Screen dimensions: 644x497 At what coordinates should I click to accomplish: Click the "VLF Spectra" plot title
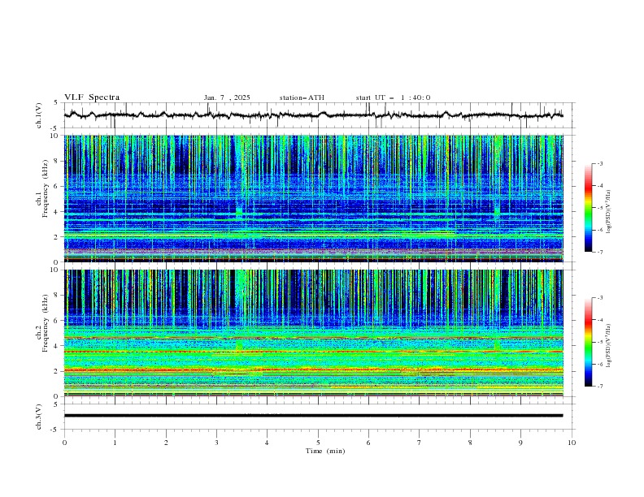pos(92,97)
